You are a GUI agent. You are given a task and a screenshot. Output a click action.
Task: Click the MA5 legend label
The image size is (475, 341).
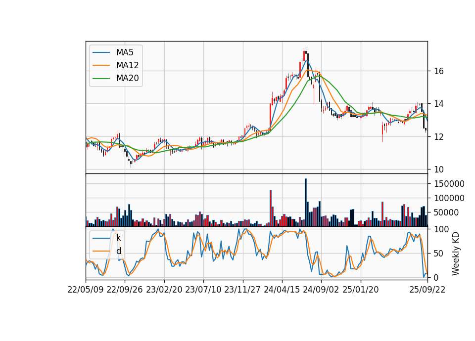tap(125, 52)
